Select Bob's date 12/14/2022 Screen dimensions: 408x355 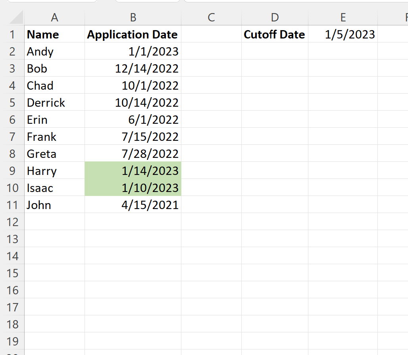point(133,68)
